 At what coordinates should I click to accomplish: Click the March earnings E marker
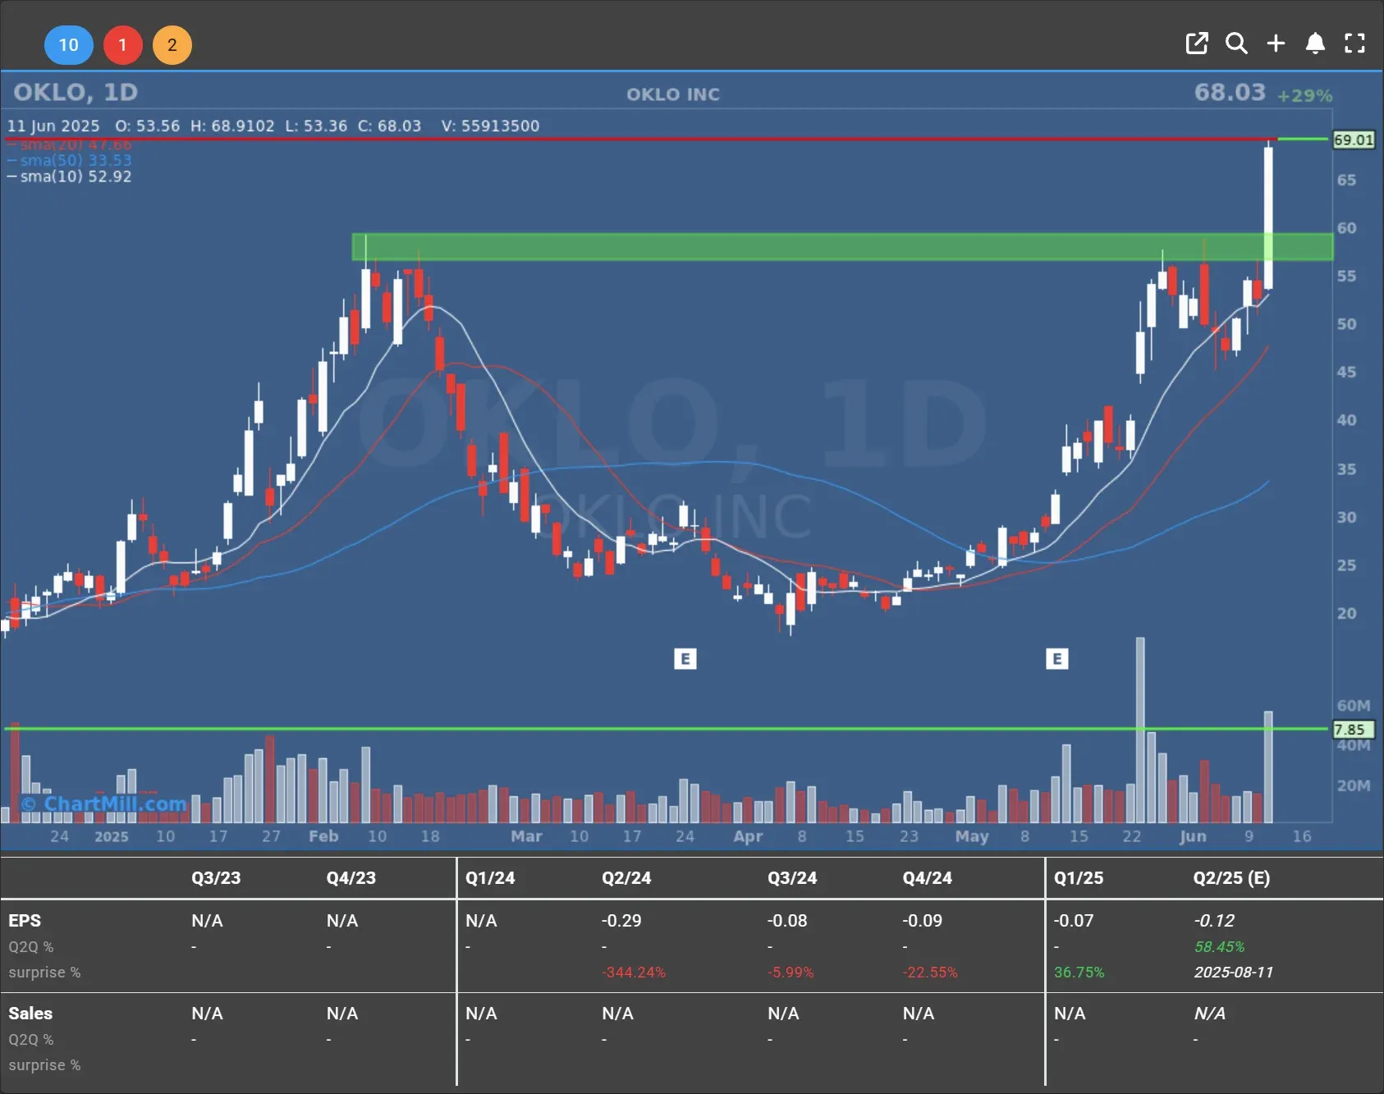click(x=685, y=659)
